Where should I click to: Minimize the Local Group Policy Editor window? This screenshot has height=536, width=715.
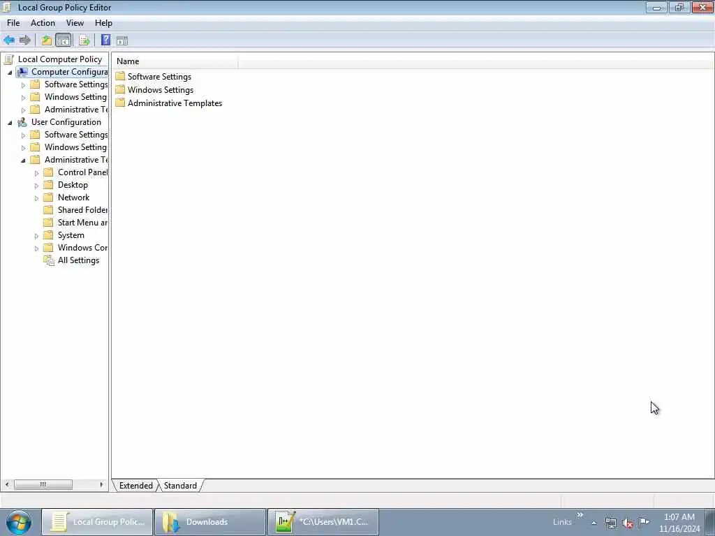(656, 7)
